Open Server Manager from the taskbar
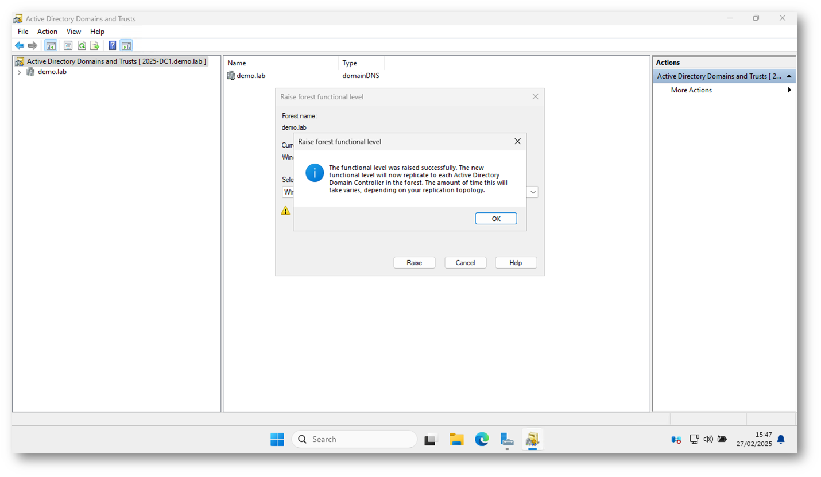The height and width of the screenshot is (477, 821). (x=507, y=439)
